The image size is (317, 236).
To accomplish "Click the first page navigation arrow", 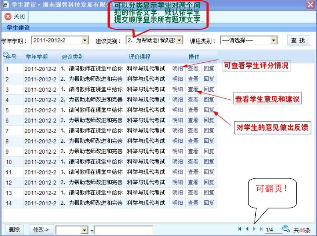I will [239, 229].
